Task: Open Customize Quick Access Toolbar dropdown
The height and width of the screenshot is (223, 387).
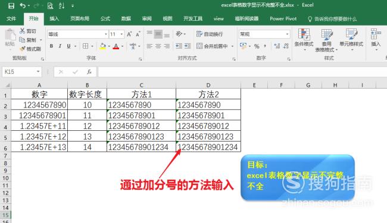Action: point(73,6)
